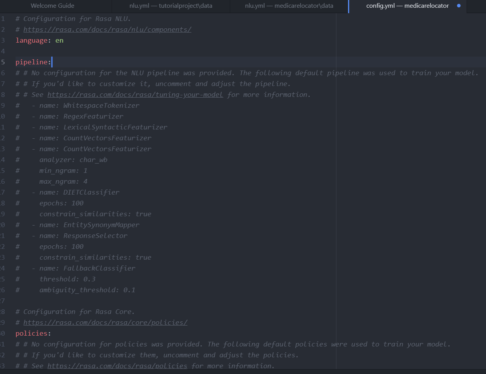Click the ambiguity_threshold 0.1 line
Screen dimensions: 486x374
click(x=87, y=290)
